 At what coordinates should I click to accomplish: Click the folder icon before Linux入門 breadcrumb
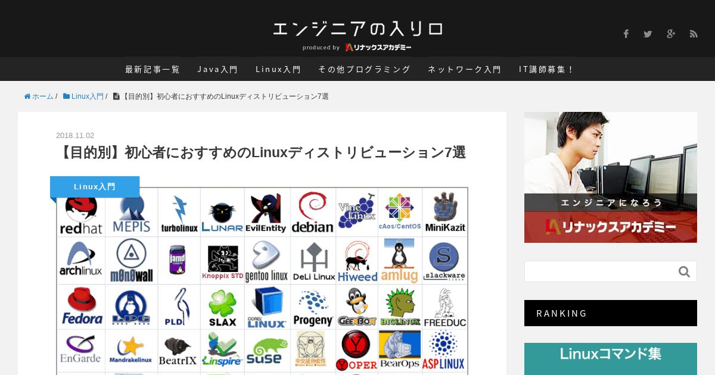point(66,96)
